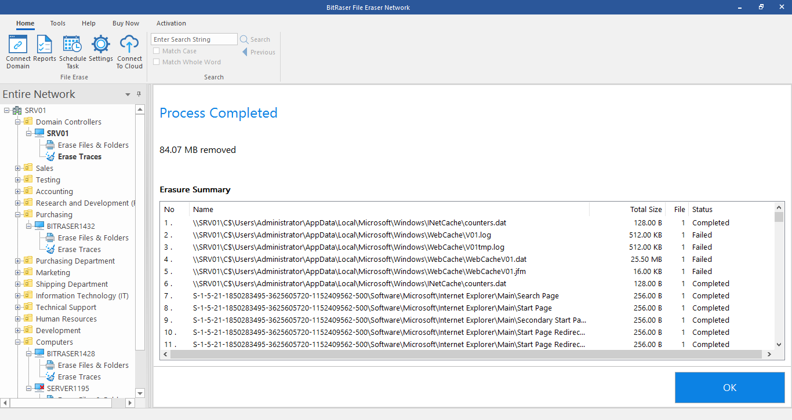792x420 pixels.
Task: Open Reports from the ribbon
Action: (x=45, y=49)
